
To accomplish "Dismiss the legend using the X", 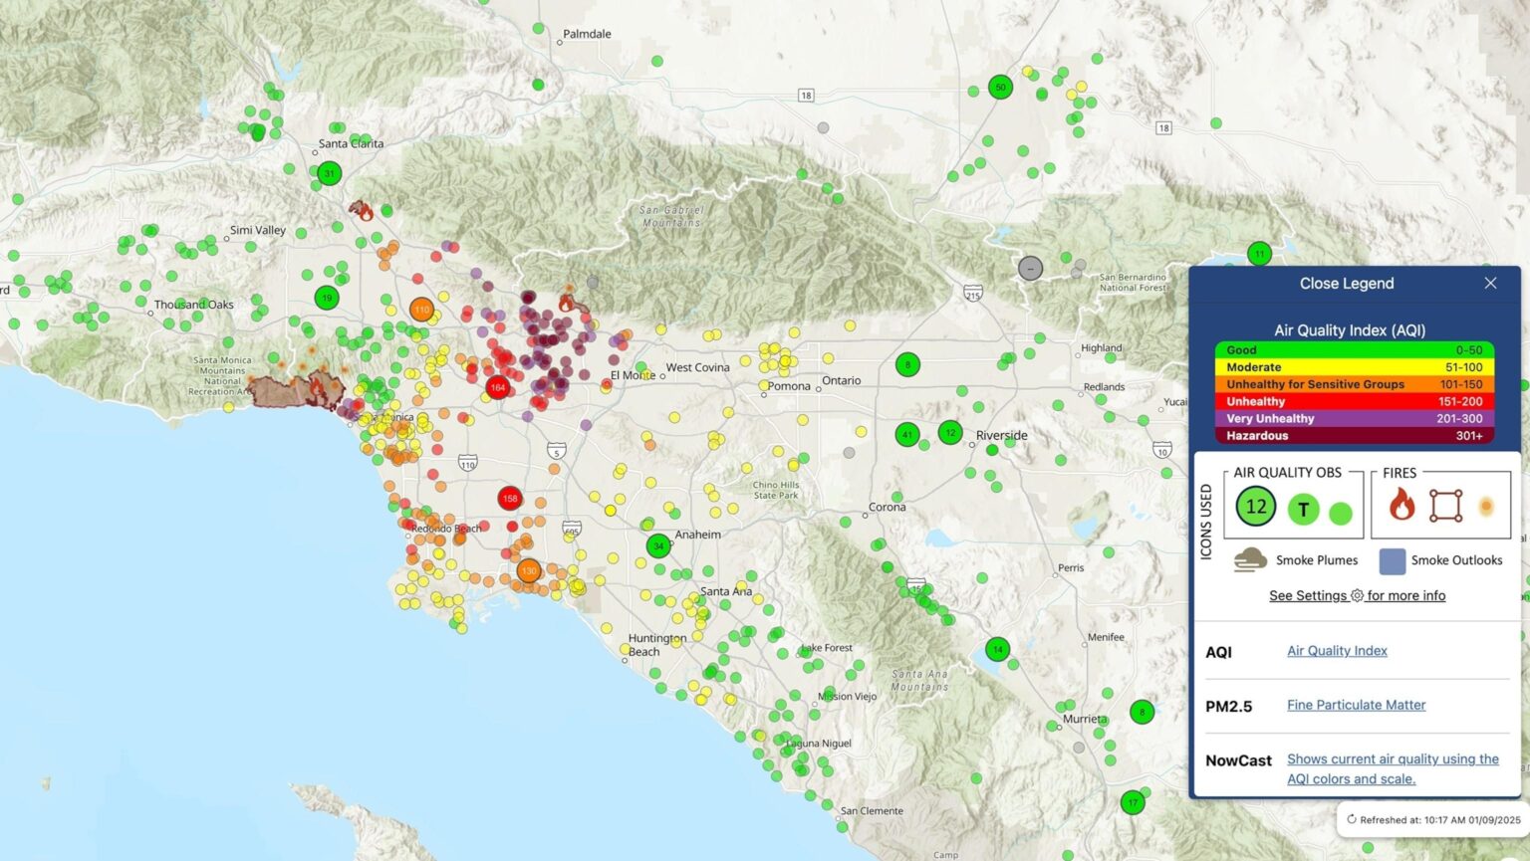I will tap(1490, 283).
